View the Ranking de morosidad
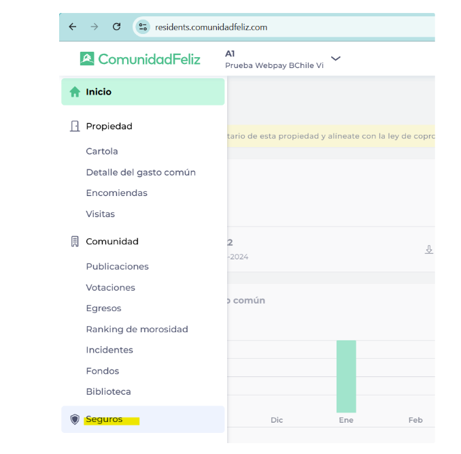Screen dimensions: 461x454 click(137, 329)
